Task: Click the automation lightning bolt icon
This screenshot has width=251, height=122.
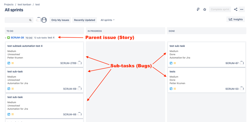Action: click(x=198, y=10)
